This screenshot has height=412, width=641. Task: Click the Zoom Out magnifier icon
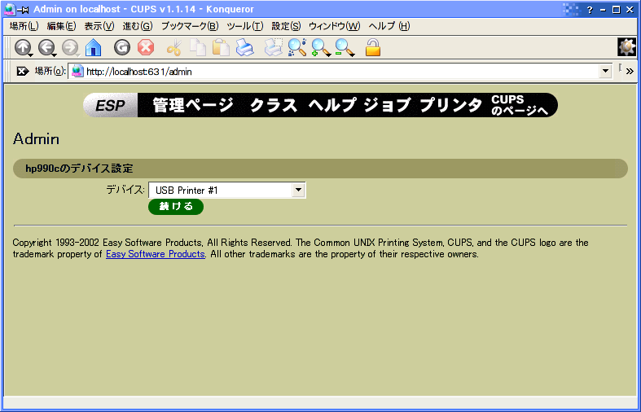pyautogui.click(x=345, y=48)
